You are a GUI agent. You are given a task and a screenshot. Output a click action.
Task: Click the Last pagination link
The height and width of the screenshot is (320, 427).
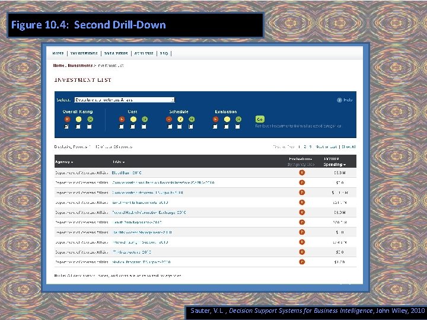tap(332, 147)
